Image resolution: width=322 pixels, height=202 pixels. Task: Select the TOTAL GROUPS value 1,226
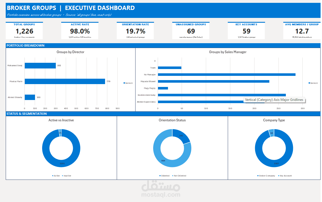tap(24, 31)
